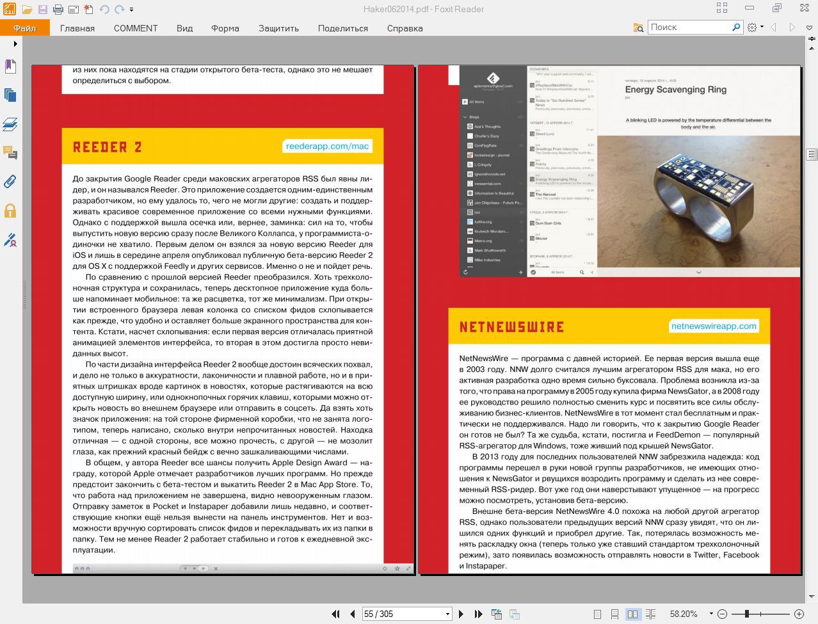Screen dimensions: 818x624
Task: Open the Справка tab
Action: click(x=405, y=28)
